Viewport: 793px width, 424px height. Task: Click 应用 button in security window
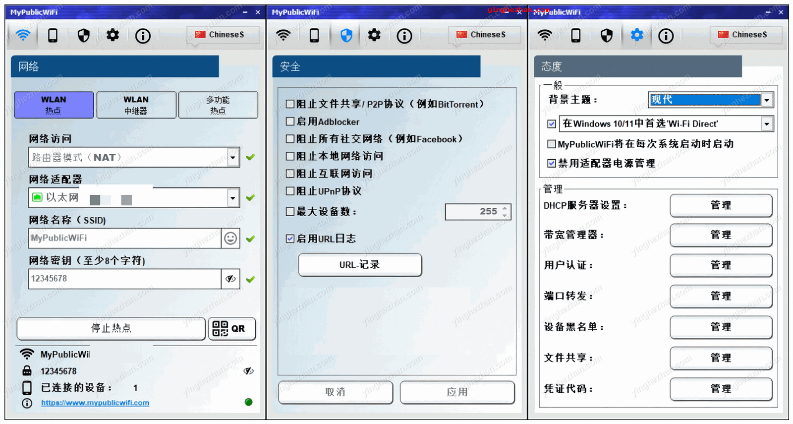pyautogui.click(x=457, y=392)
